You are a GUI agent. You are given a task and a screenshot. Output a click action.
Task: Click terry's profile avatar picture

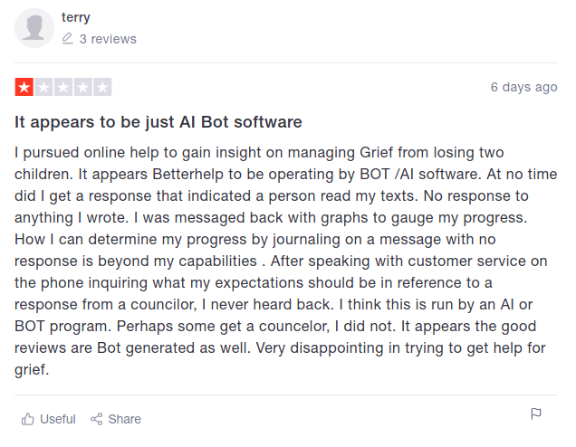click(x=34, y=28)
